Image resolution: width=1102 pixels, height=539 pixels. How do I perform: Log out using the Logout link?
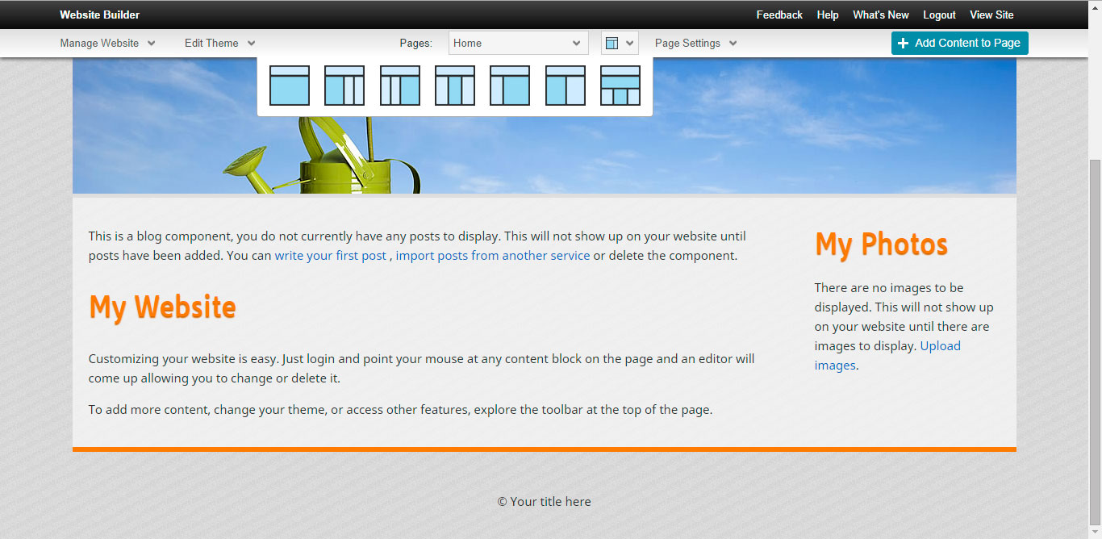pos(939,15)
